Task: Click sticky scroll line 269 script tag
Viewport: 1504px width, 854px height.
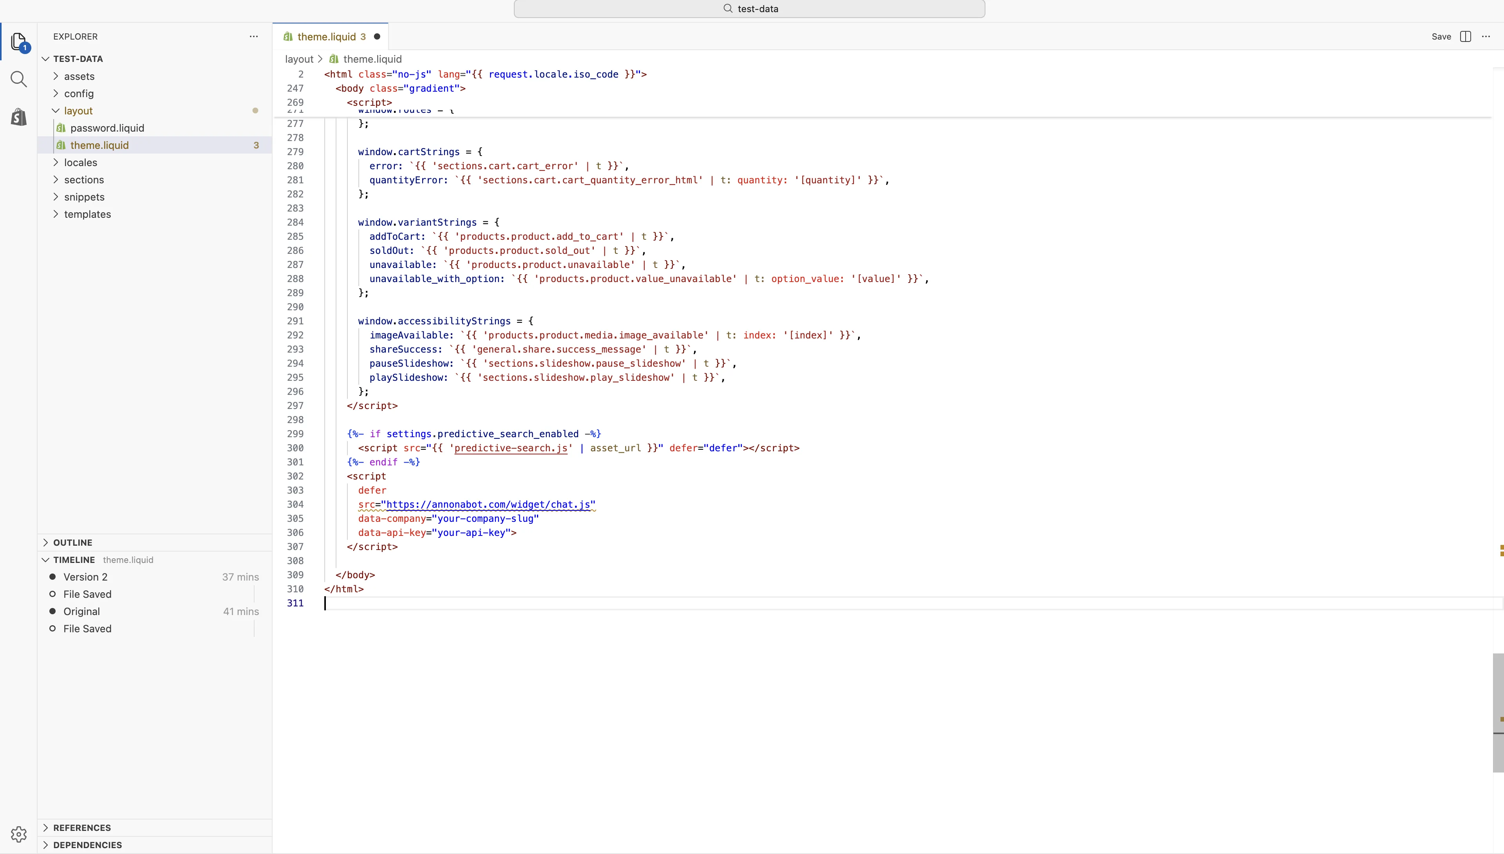Action: tap(369, 103)
